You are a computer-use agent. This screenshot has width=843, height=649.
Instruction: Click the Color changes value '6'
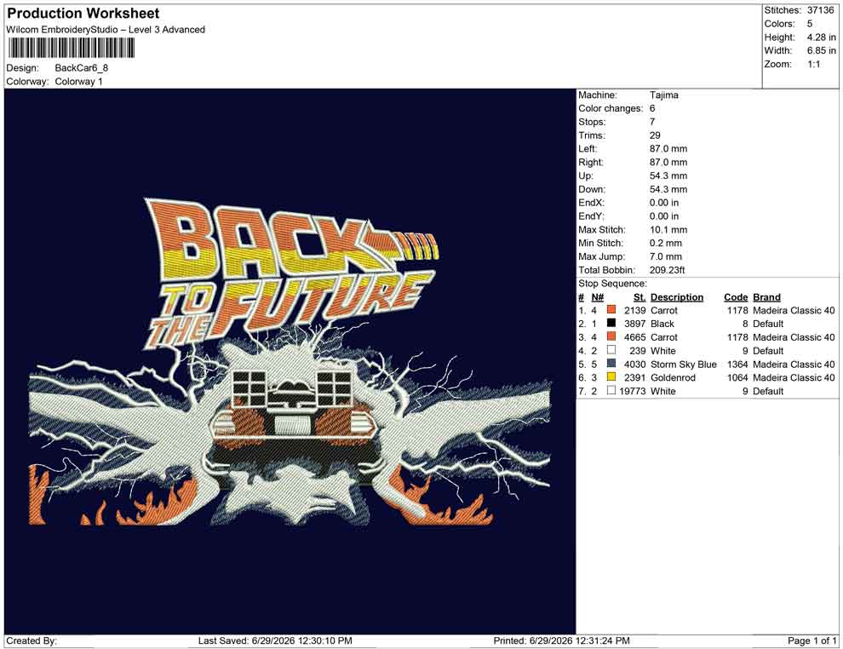click(x=652, y=109)
